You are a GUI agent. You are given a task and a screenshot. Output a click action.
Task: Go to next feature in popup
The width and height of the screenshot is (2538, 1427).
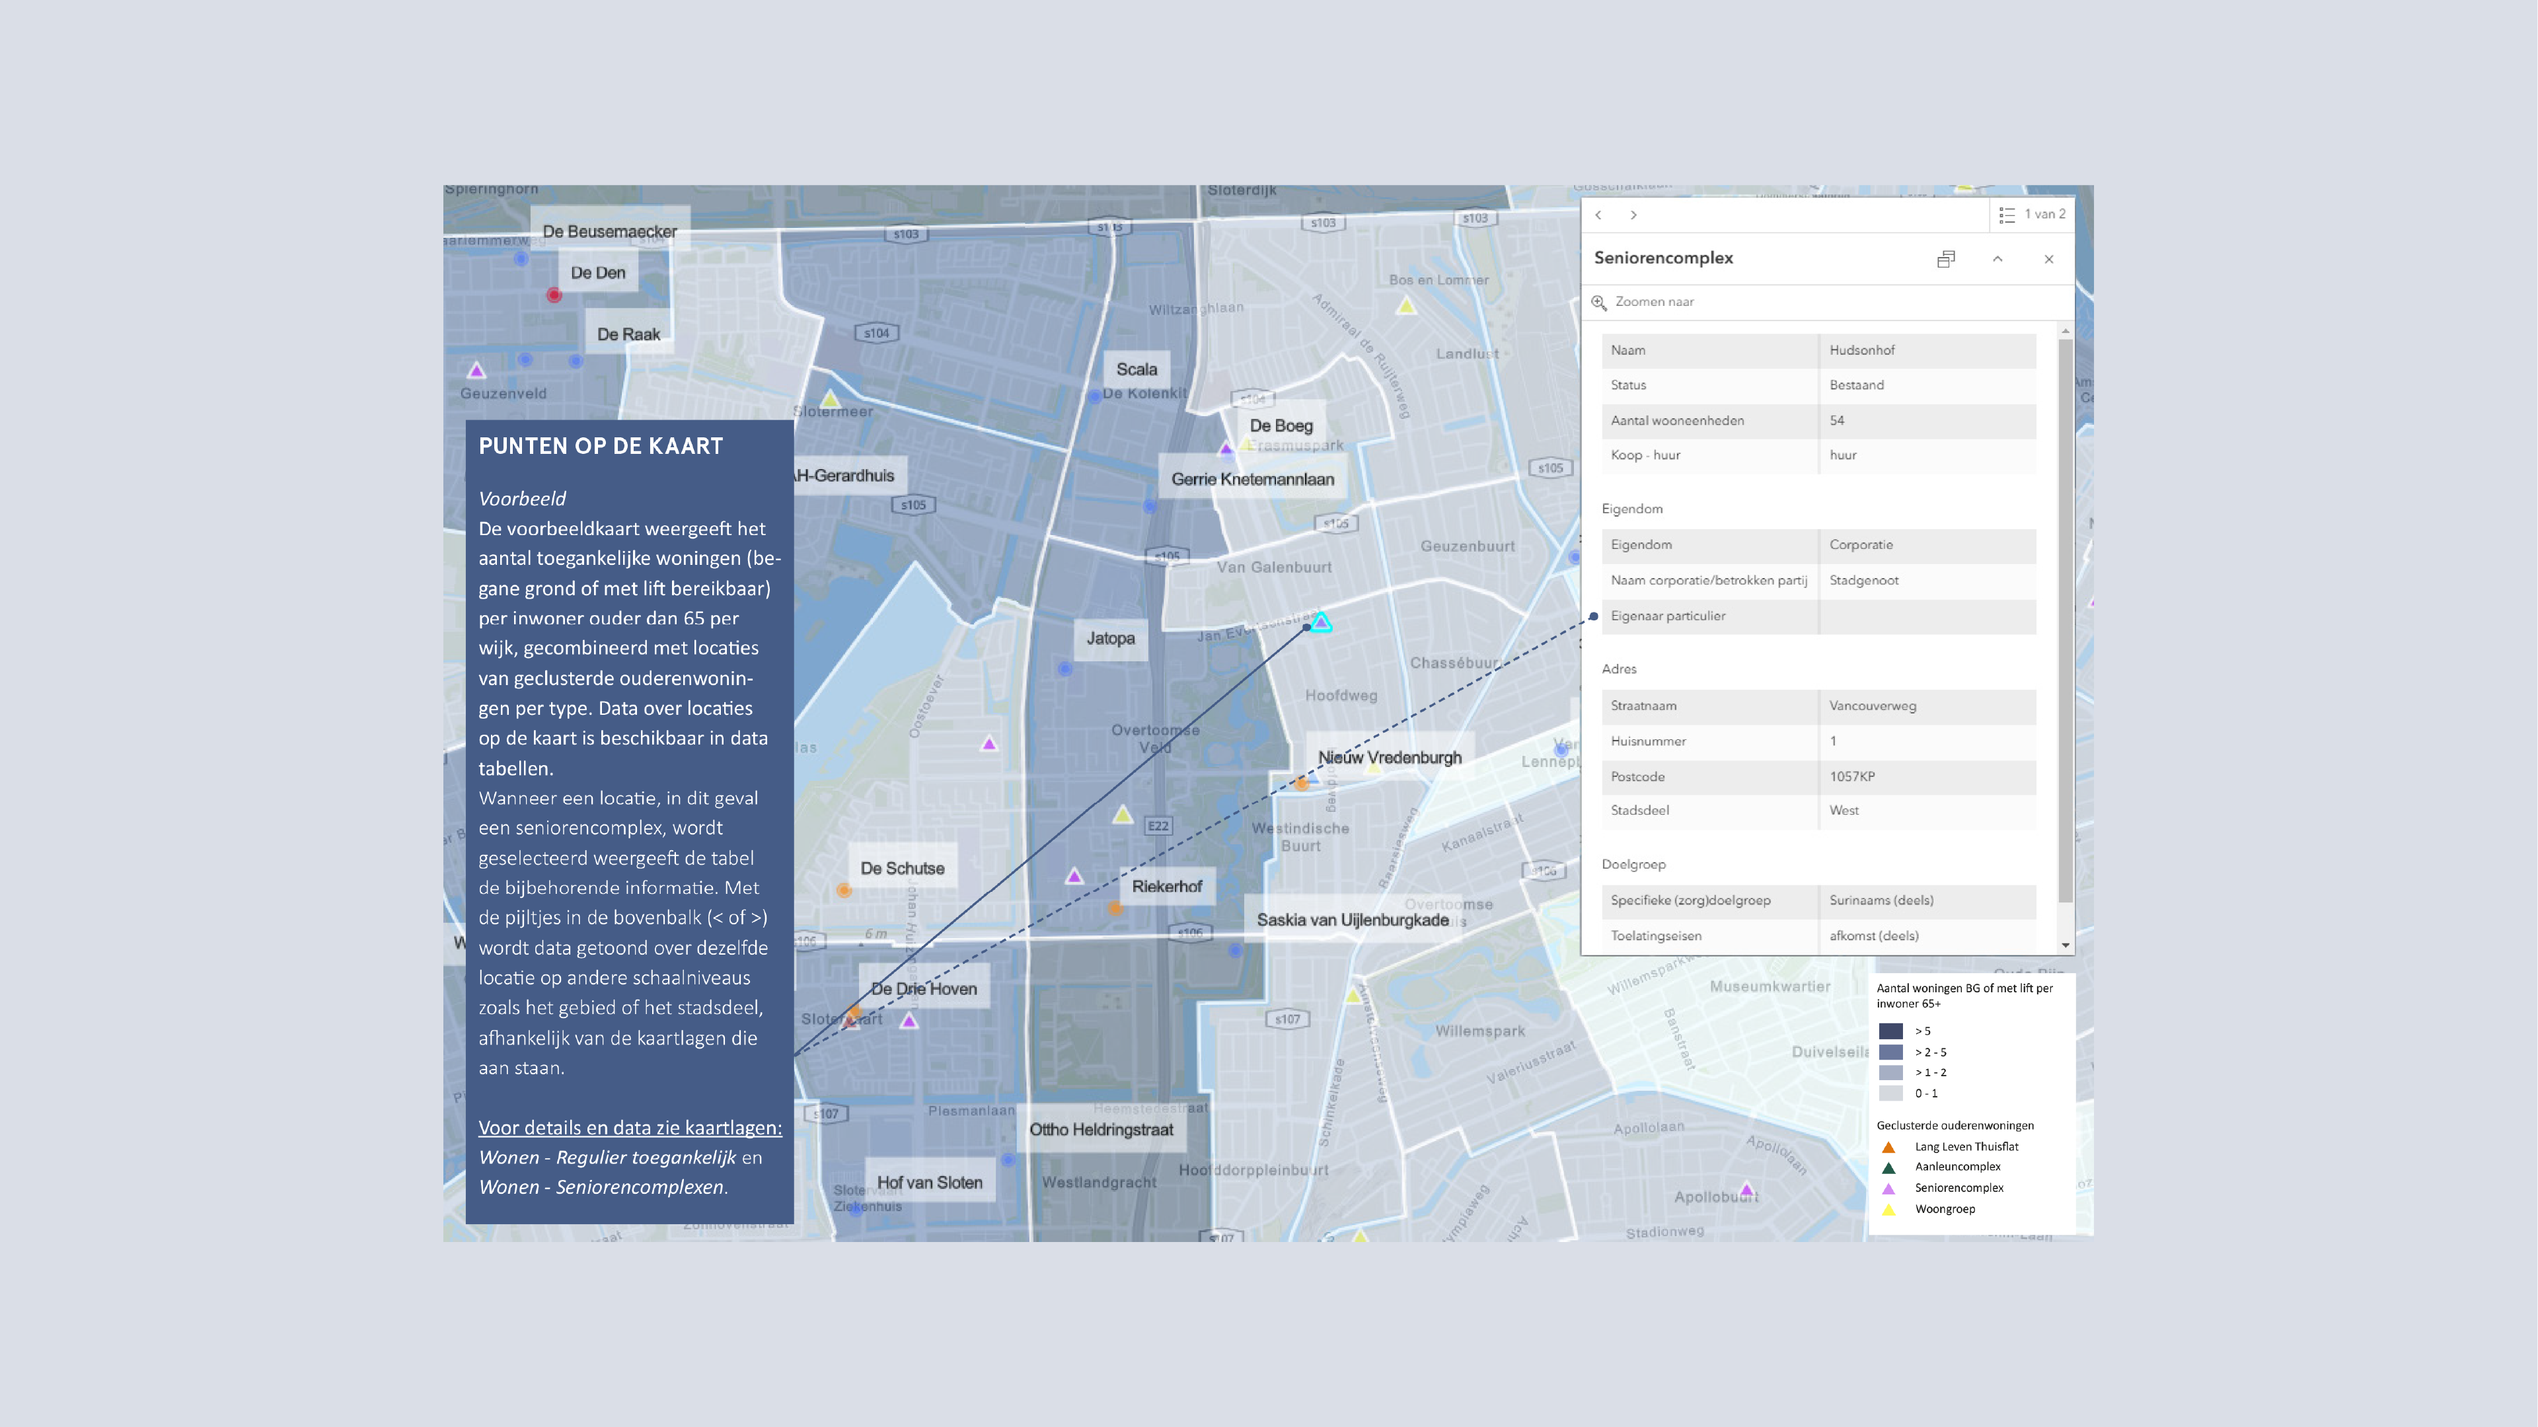point(1633,215)
